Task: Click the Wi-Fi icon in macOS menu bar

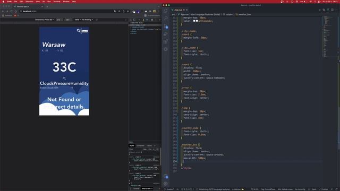Action: click(310, 2)
